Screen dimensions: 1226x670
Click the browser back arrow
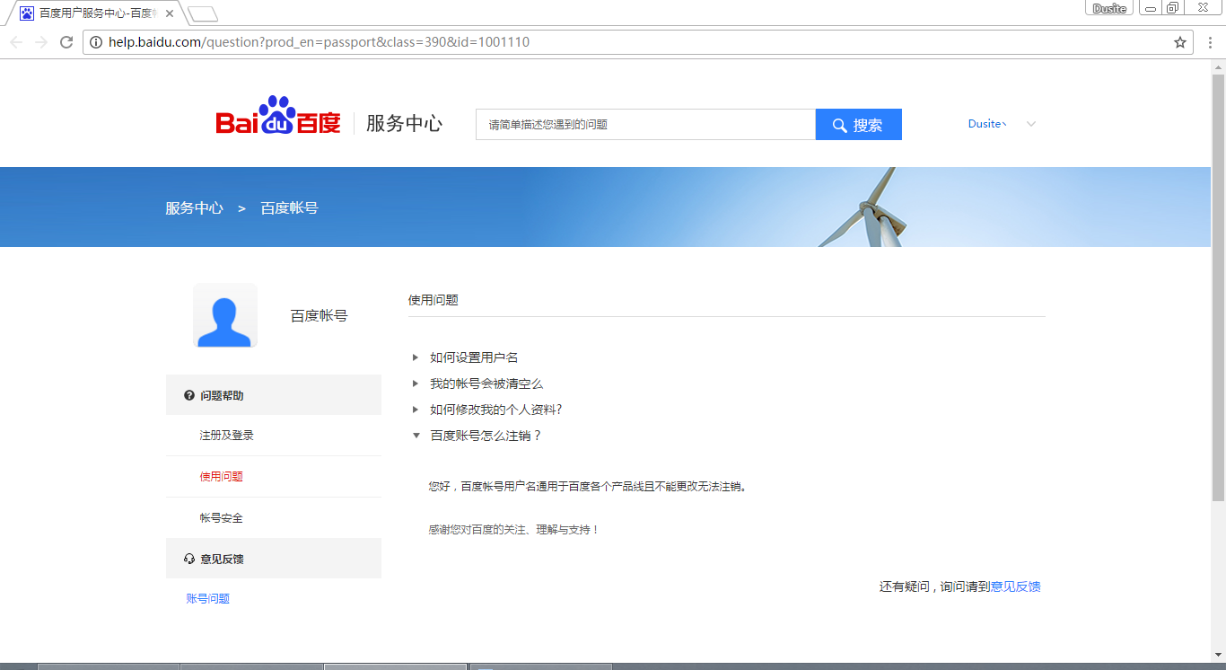click(17, 42)
